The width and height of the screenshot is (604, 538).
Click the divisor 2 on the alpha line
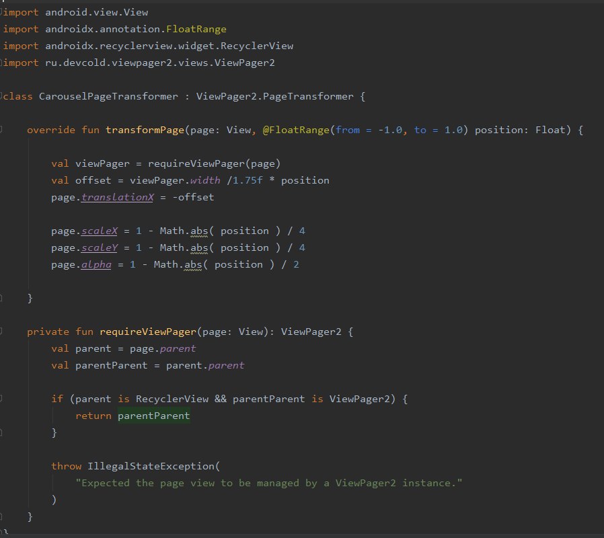296,264
